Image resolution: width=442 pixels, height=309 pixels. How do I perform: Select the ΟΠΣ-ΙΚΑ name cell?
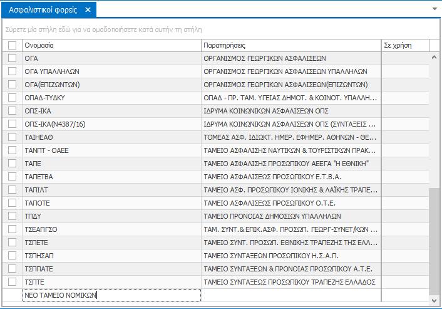point(111,111)
